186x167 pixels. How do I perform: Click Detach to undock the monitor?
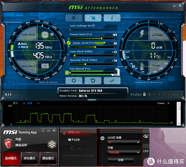pyautogui.click(x=92, y=100)
